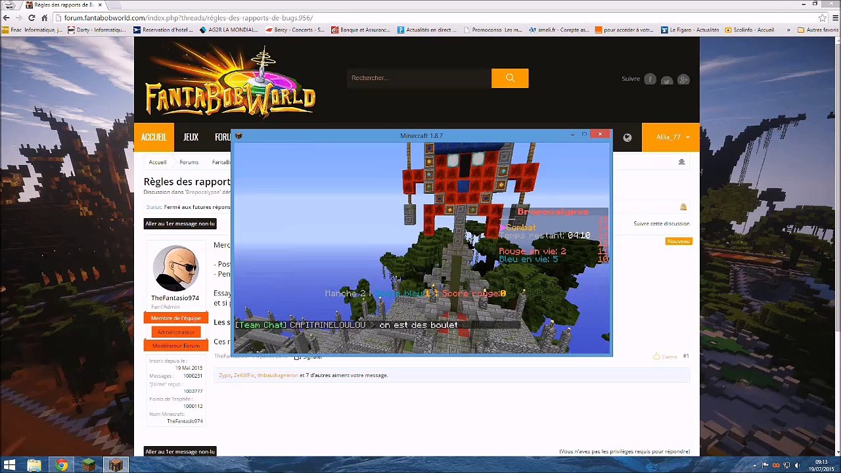
Task: Open the Chrome hamburger menu
Action: pyautogui.click(x=834, y=18)
